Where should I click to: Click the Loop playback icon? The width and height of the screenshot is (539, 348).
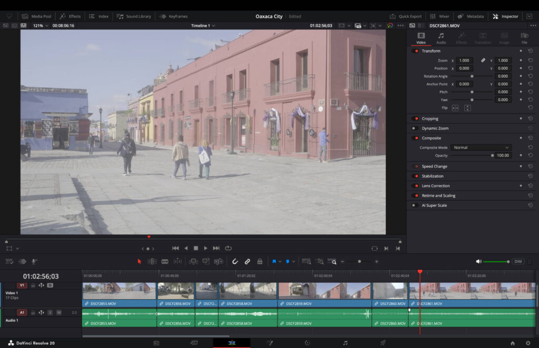pyautogui.click(x=228, y=248)
